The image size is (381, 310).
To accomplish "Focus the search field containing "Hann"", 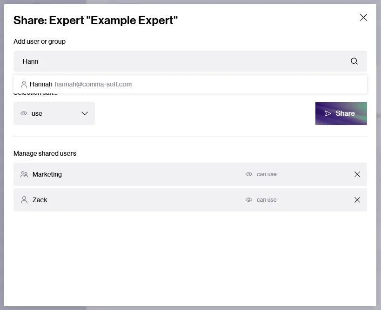I will (181, 61).
